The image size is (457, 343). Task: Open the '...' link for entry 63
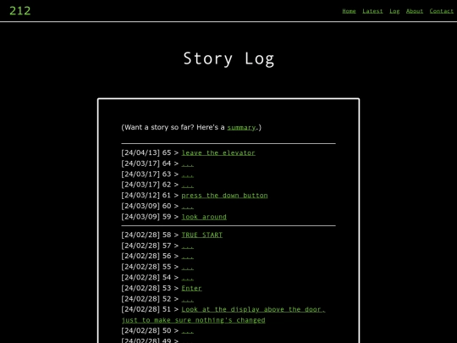tap(187, 174)
